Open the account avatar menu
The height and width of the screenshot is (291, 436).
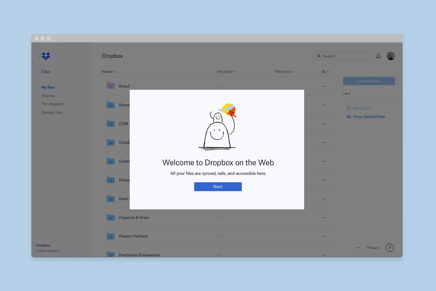point(391,56)
